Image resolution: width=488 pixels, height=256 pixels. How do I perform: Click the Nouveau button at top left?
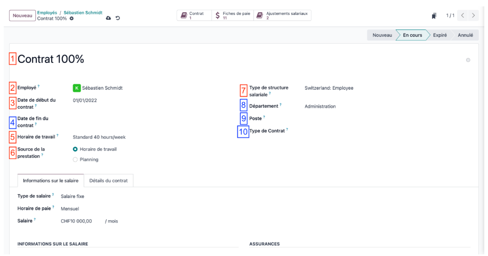pos(22,15)
